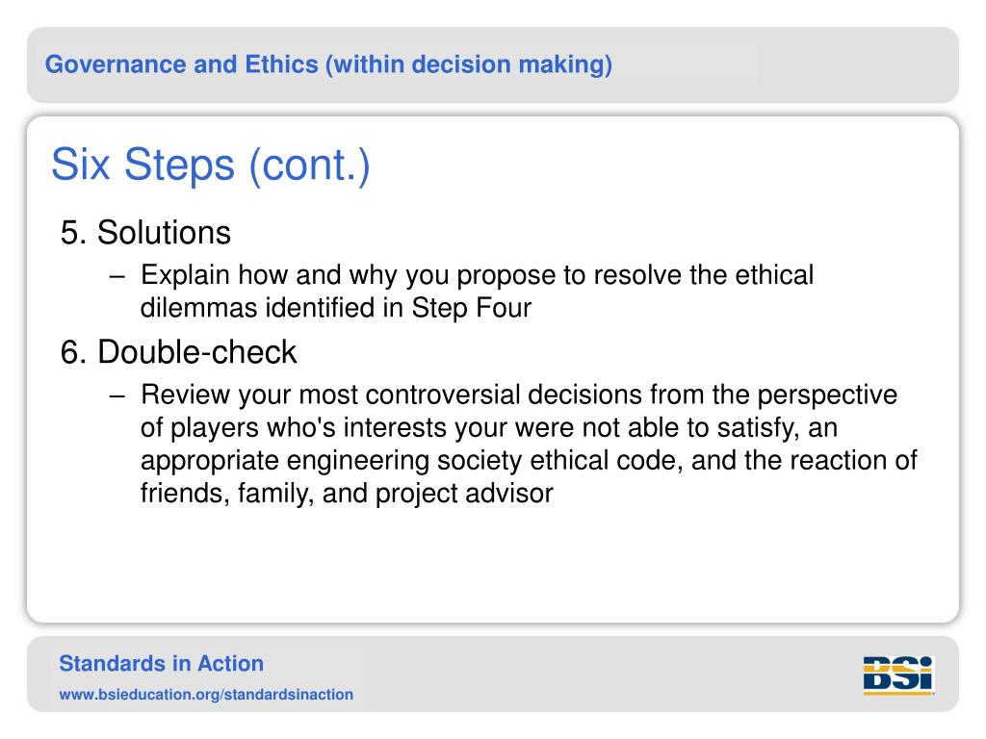Image resolution: width=986 pixels, height=739 pixels.
Task: Click the BSI logo in the footer
Action: [x=898, y=675]
